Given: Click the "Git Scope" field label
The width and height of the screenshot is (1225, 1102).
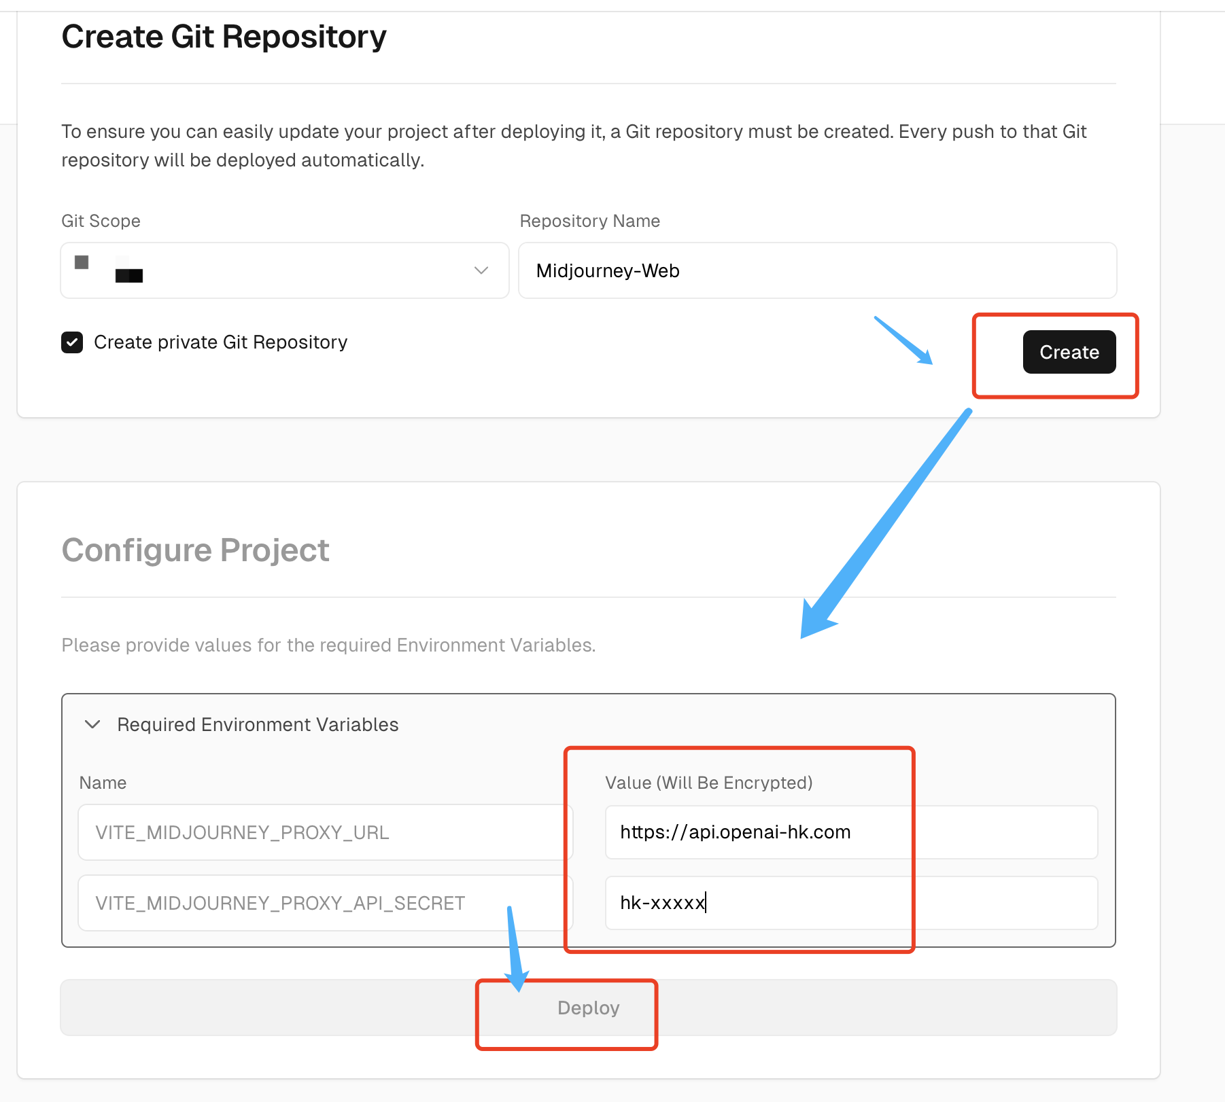Looking at the screenshot, I should [101, 221].
